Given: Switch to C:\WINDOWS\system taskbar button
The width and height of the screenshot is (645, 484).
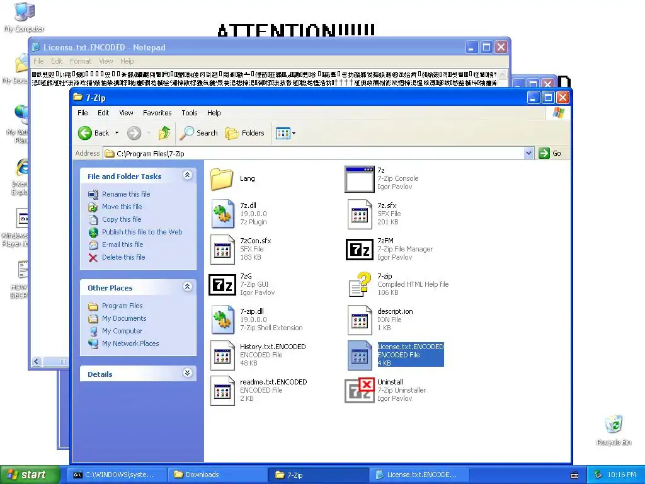Looking at the screenshot, I should (117, 475).
